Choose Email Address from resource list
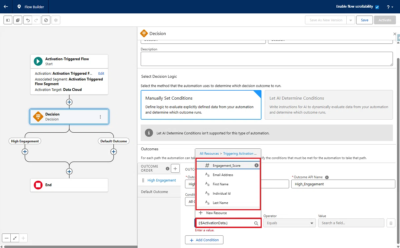Screen dimensions: 400x248 point(228,175)
